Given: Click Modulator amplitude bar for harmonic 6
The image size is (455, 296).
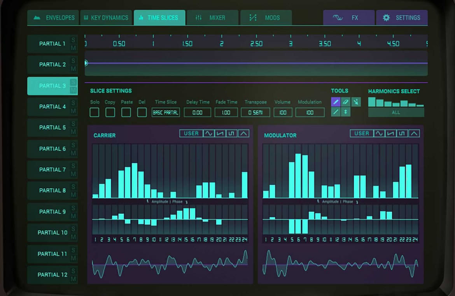Looking at the screenshot, I should 299,176.
